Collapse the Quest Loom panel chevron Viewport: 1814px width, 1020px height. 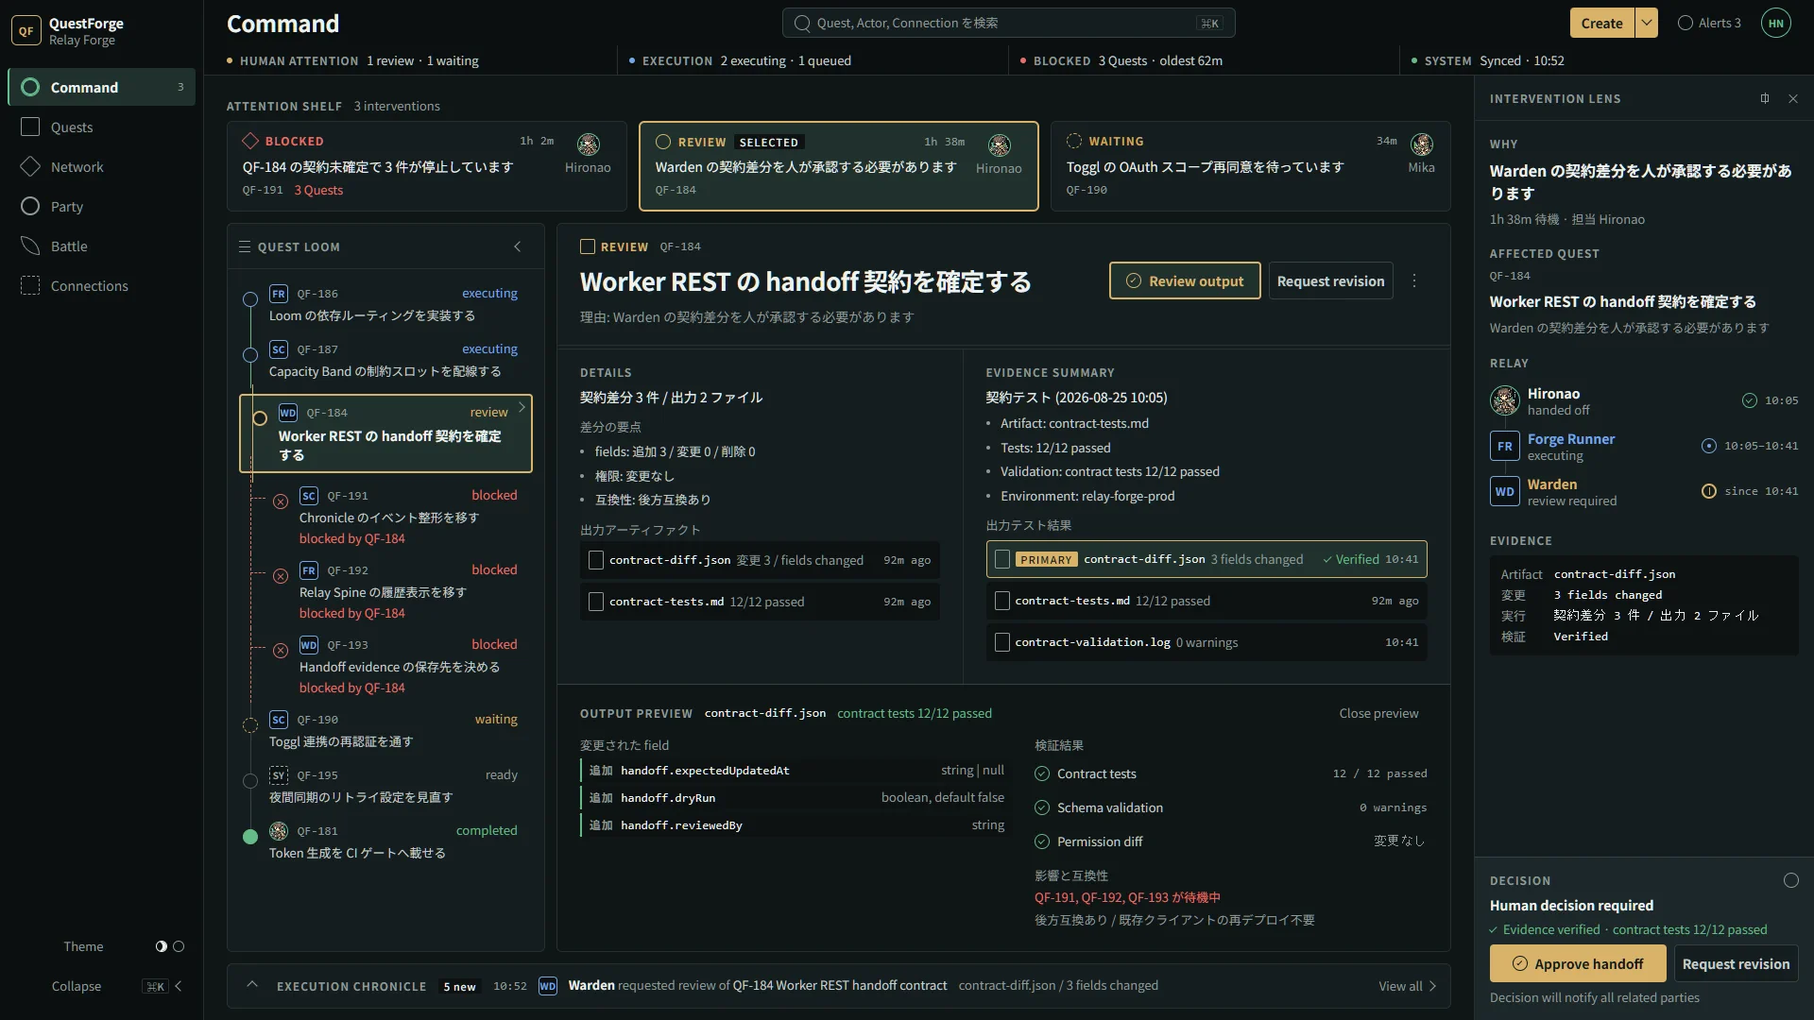click(517, 246)
